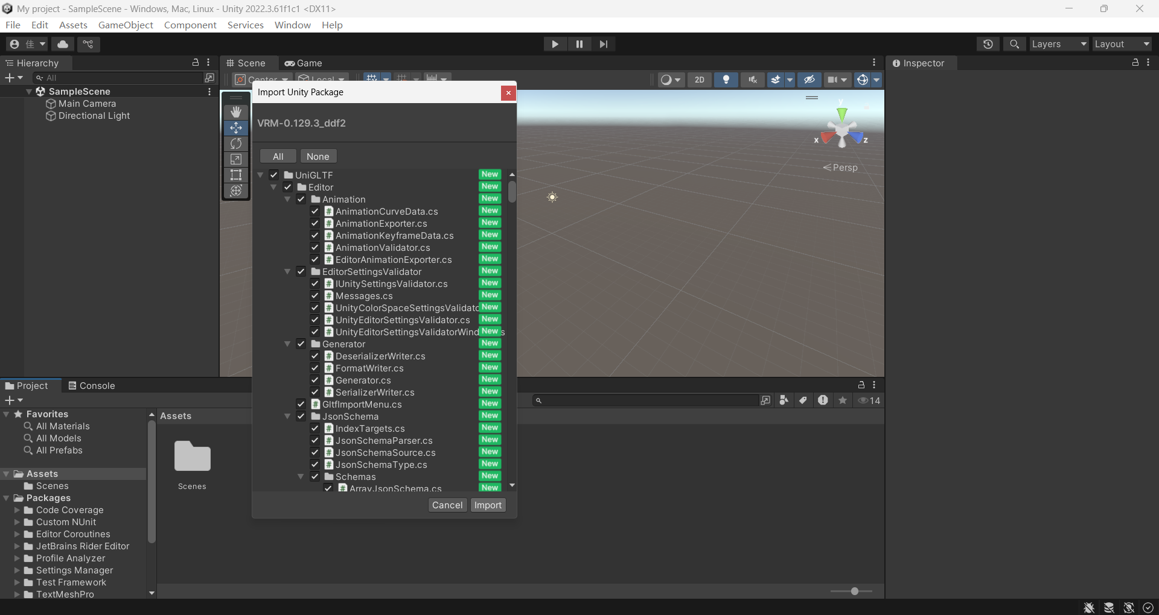This screenshot has width=1159, height=615.
Task: Click the Cancel button
Action: [x=447, y=505]
